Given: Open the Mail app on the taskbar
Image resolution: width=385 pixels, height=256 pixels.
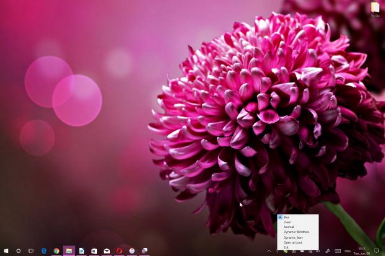Looking at the screenshot, I should 107,251.
